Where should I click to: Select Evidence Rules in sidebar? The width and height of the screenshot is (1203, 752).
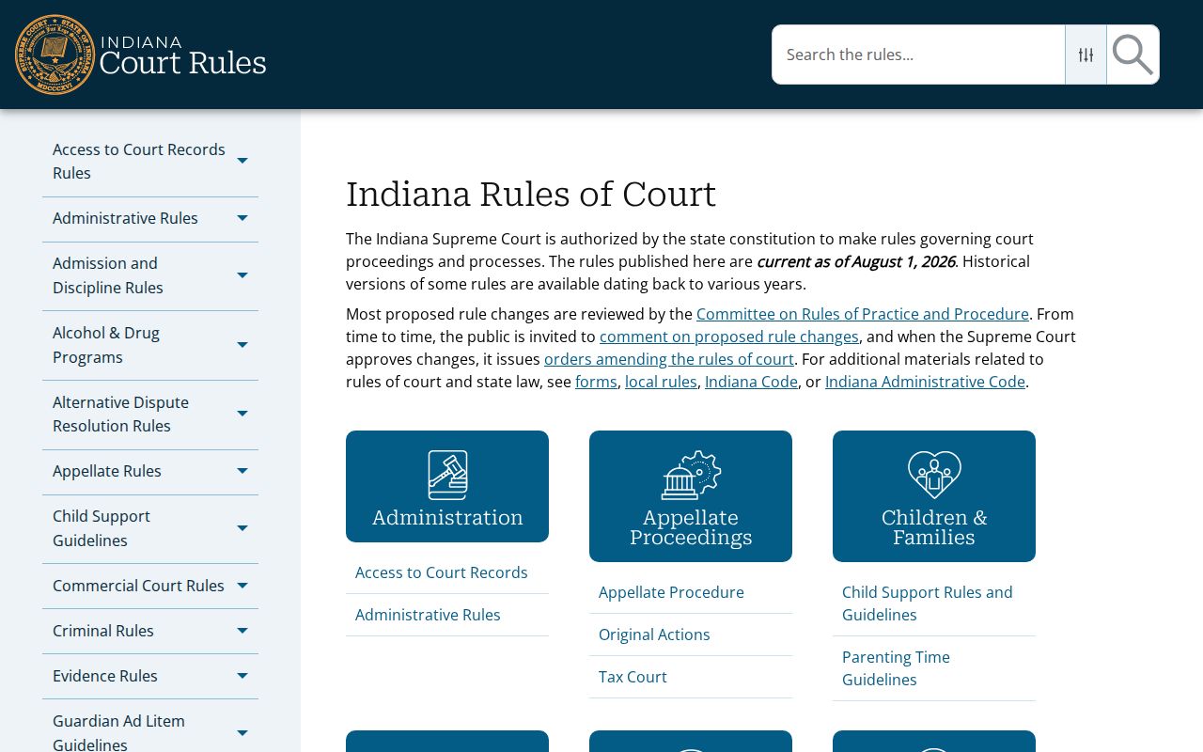pos(105,676)
